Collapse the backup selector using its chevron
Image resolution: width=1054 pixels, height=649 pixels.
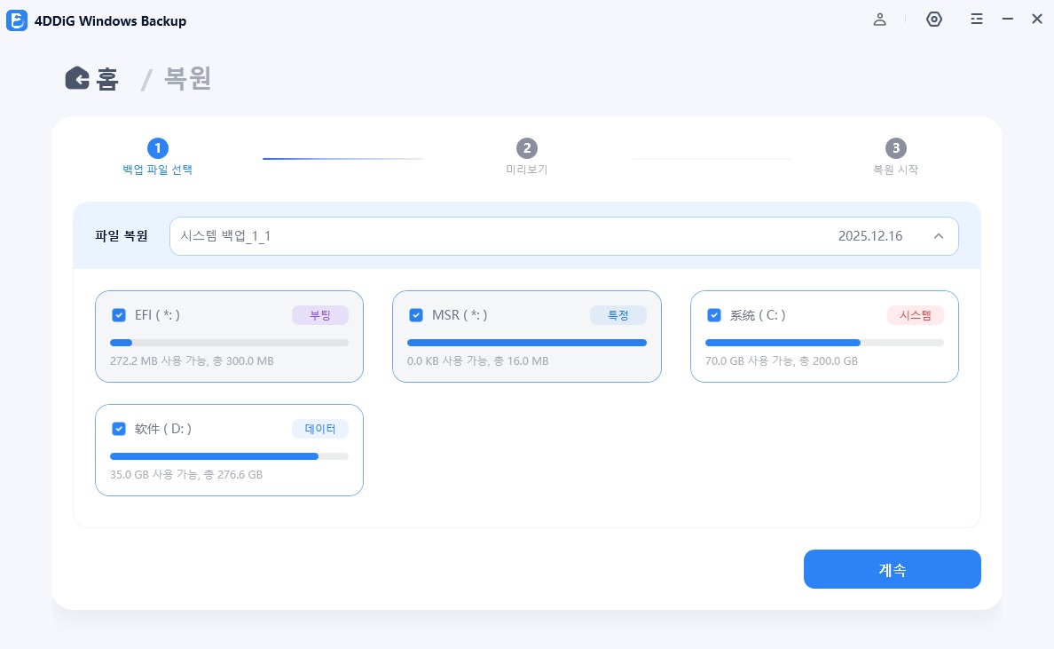(x=939, y=236)
